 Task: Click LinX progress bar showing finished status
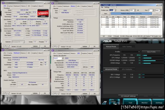[131, 13]
